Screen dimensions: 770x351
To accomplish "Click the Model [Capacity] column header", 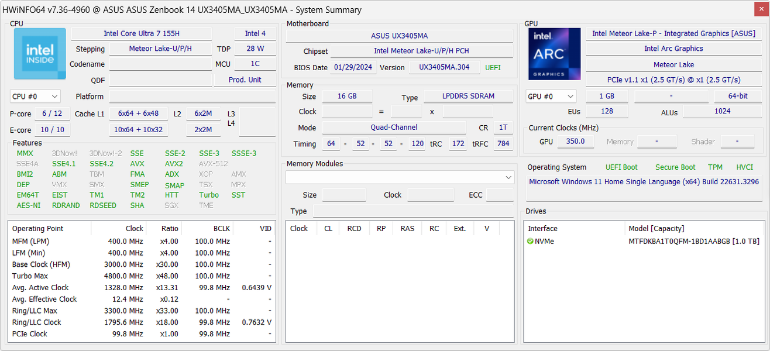I will click(x=656, y=229).
